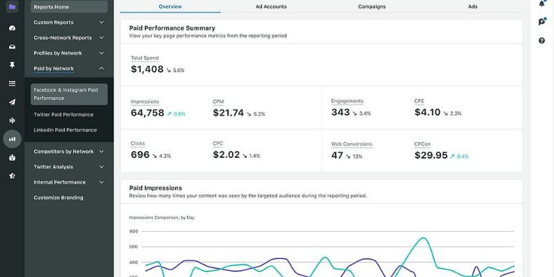
Task: Click Impressions Comparison, by Day title
Action: tap(162, 217)
